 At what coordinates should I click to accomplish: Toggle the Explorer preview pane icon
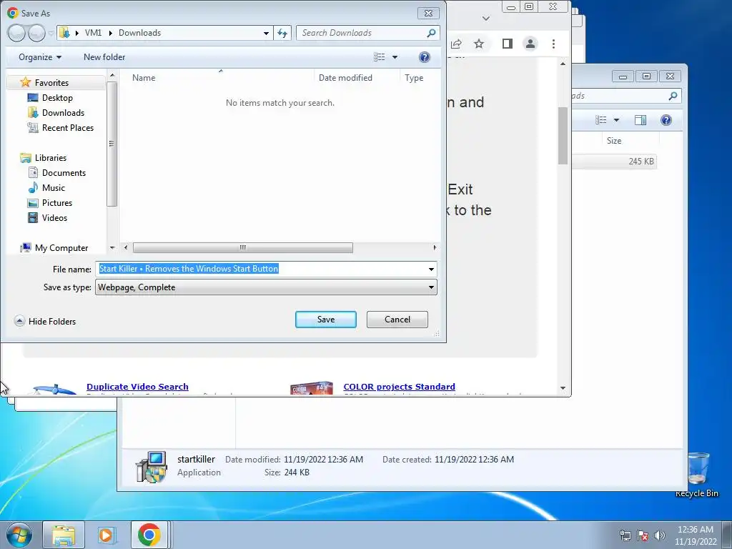click(x=640, y=120)
